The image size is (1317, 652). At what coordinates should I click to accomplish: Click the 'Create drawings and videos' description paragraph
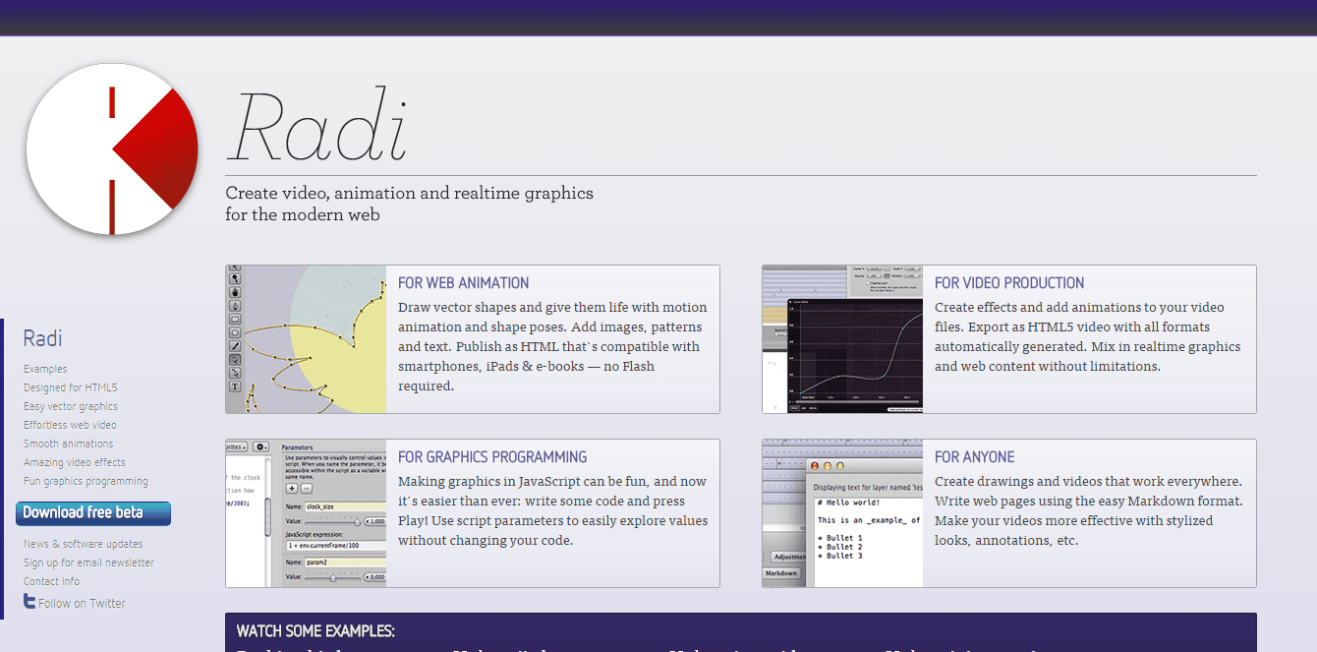1089,510
